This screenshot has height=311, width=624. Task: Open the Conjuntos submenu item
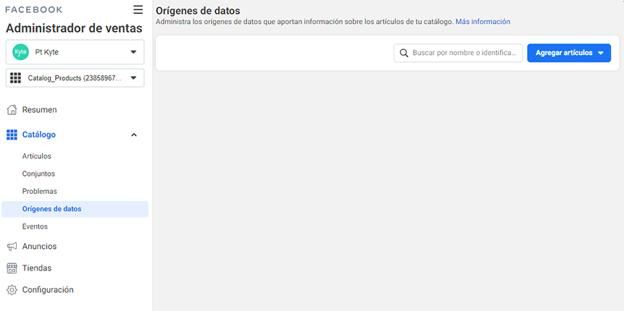tap(38, 174)
